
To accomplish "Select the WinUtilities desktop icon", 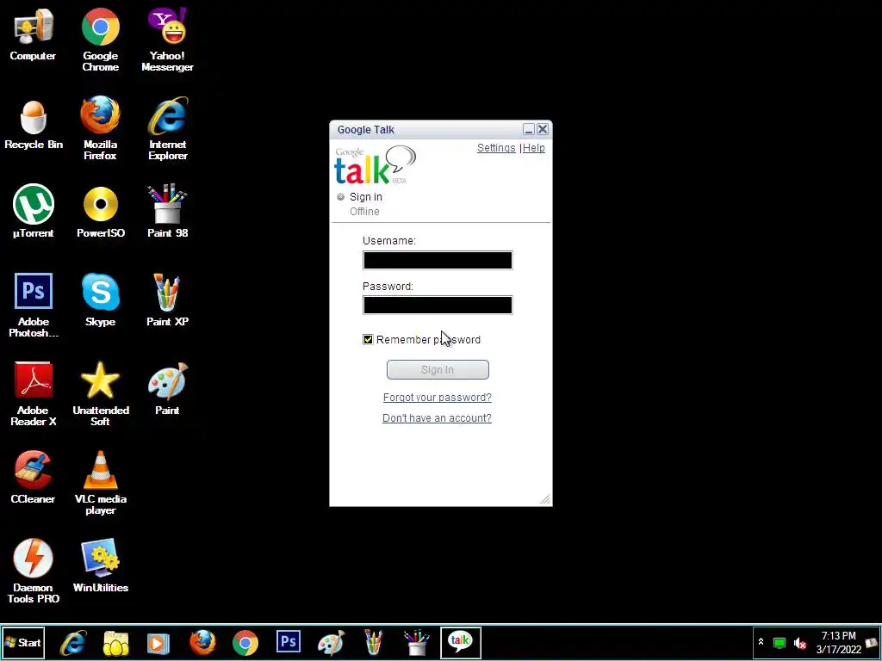I will click(x=100, y=565).
